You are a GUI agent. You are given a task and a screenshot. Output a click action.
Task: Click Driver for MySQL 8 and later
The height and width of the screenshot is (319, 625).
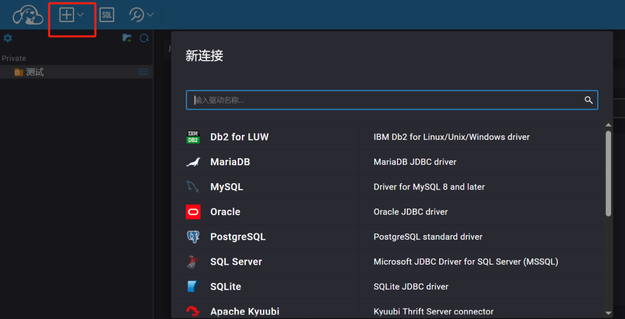pyautogui.click(x=429, y=187)
